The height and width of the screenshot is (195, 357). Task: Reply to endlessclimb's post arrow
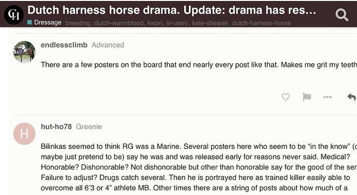click(x=351, y=97)
